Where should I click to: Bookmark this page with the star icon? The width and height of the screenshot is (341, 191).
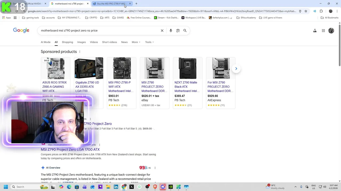[x=306, y=11]
